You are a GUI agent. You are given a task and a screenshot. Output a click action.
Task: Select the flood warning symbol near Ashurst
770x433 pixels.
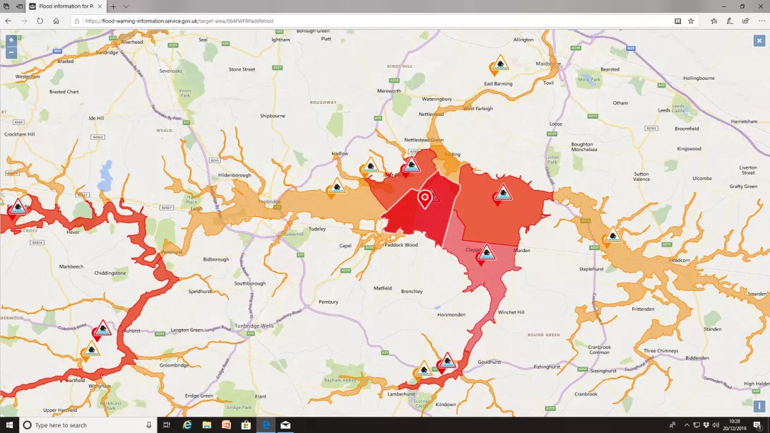click(x=101, y=329)
